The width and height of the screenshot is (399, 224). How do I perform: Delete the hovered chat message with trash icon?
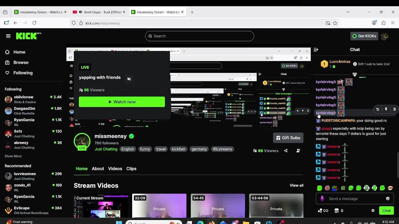tap(394, 110)
